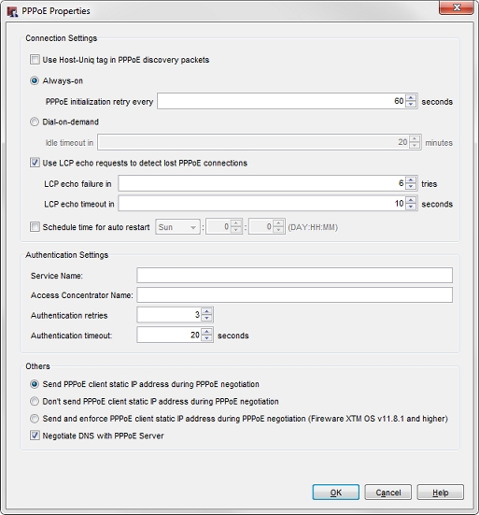Select Don't send PPPoE client static IP

(35, 401)
